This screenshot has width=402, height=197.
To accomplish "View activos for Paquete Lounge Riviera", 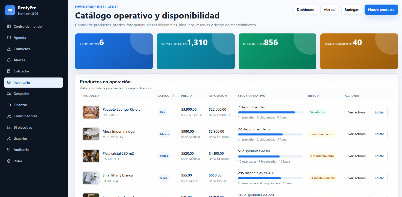I will (357, 112).
